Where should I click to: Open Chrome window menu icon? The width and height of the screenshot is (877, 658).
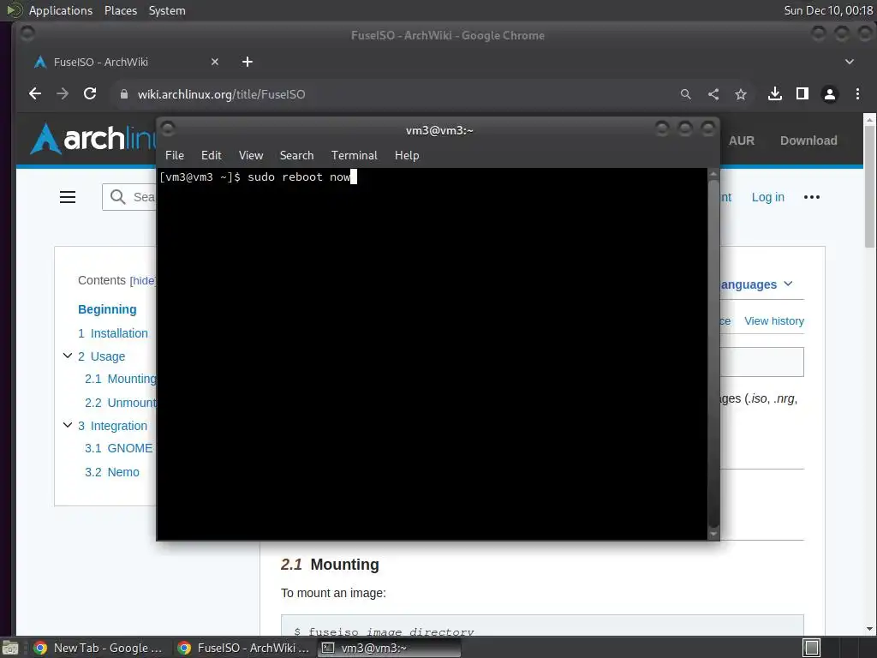[x=27, y=33]
